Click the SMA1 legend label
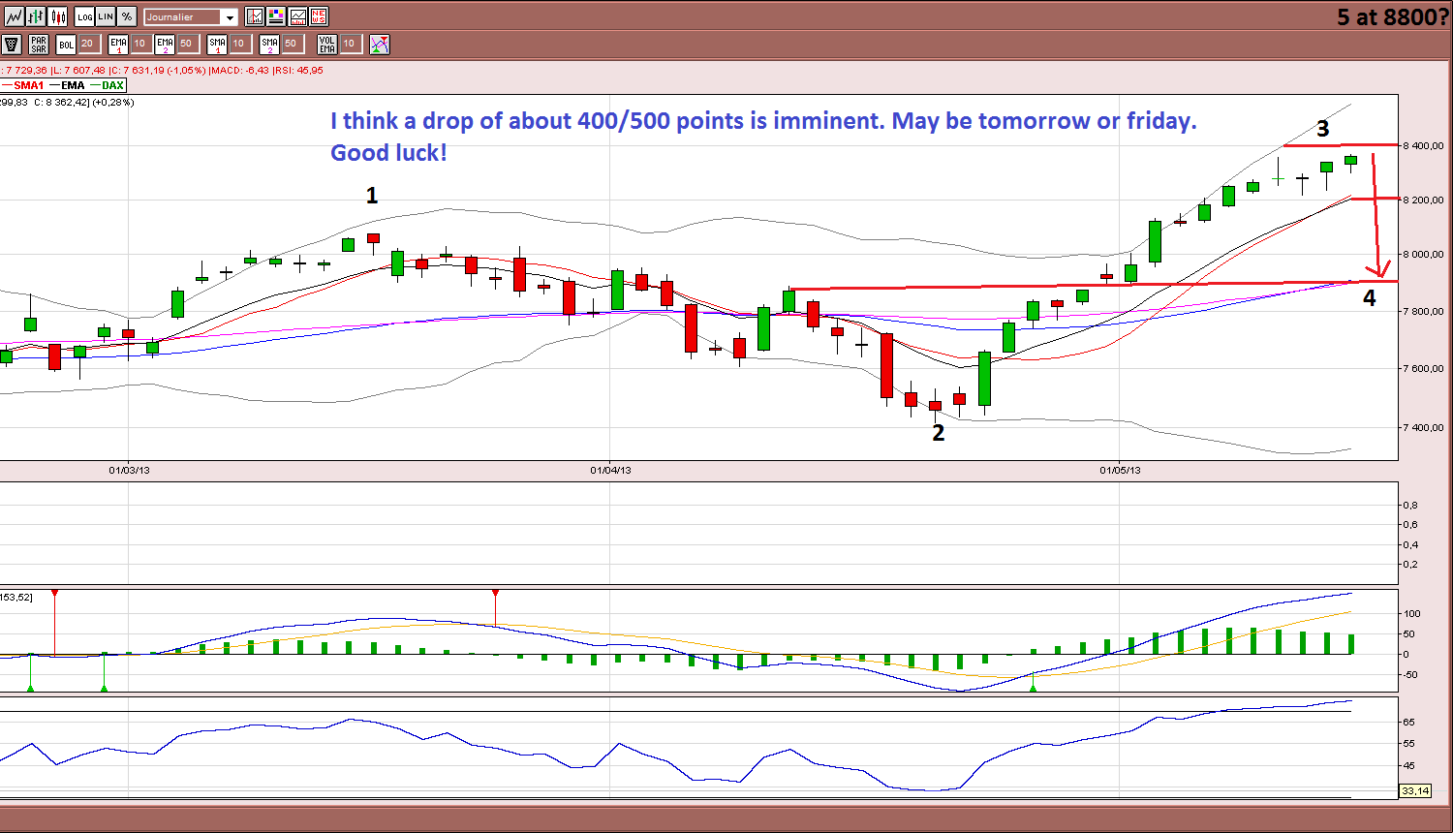This screenshot has height=833, width=1453. coord(29,85)
